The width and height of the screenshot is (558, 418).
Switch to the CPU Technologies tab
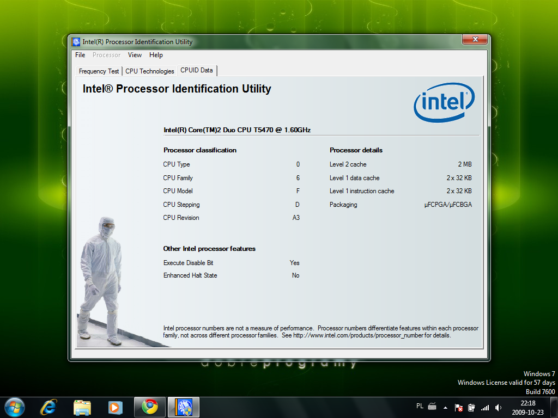pos(150,71)
